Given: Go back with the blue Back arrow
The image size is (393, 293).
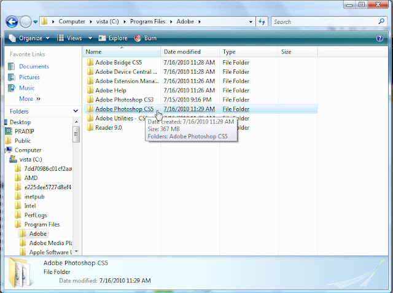Looking at the screenshot, I should (x=12, y=21).
